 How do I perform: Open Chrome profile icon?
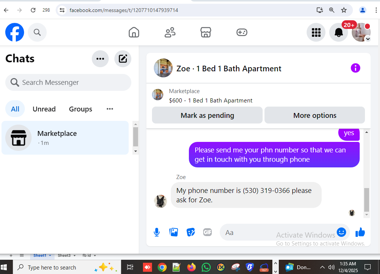(363, 10)
